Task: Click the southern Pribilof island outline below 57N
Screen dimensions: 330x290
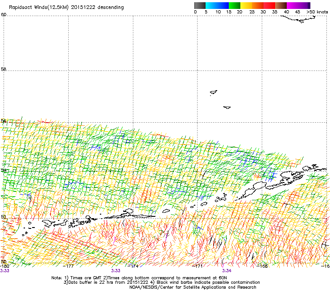Action: pos(227,108)
